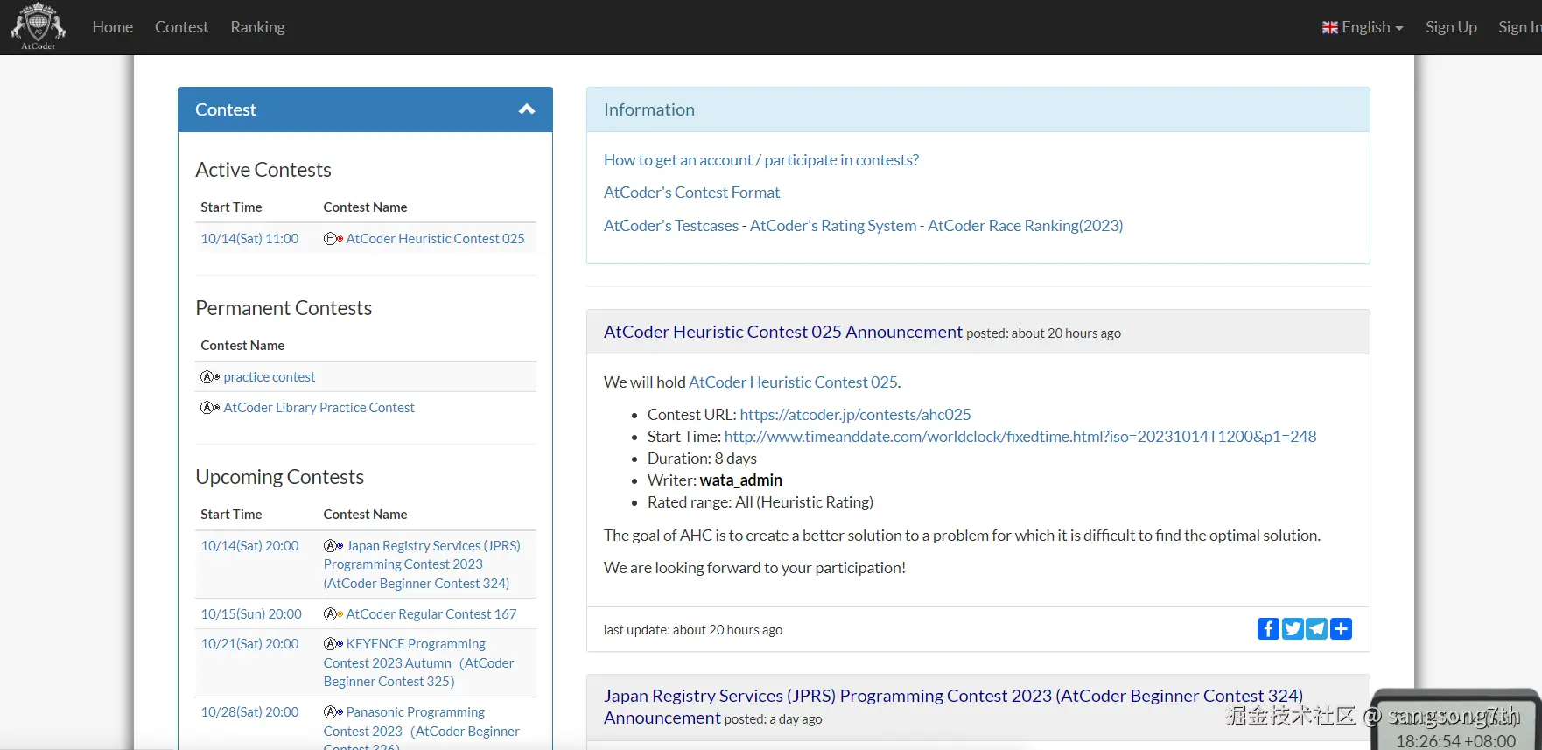Click the 10/15(Sun) 20:00 start time
1542x750 pixels.
(251, 613)
